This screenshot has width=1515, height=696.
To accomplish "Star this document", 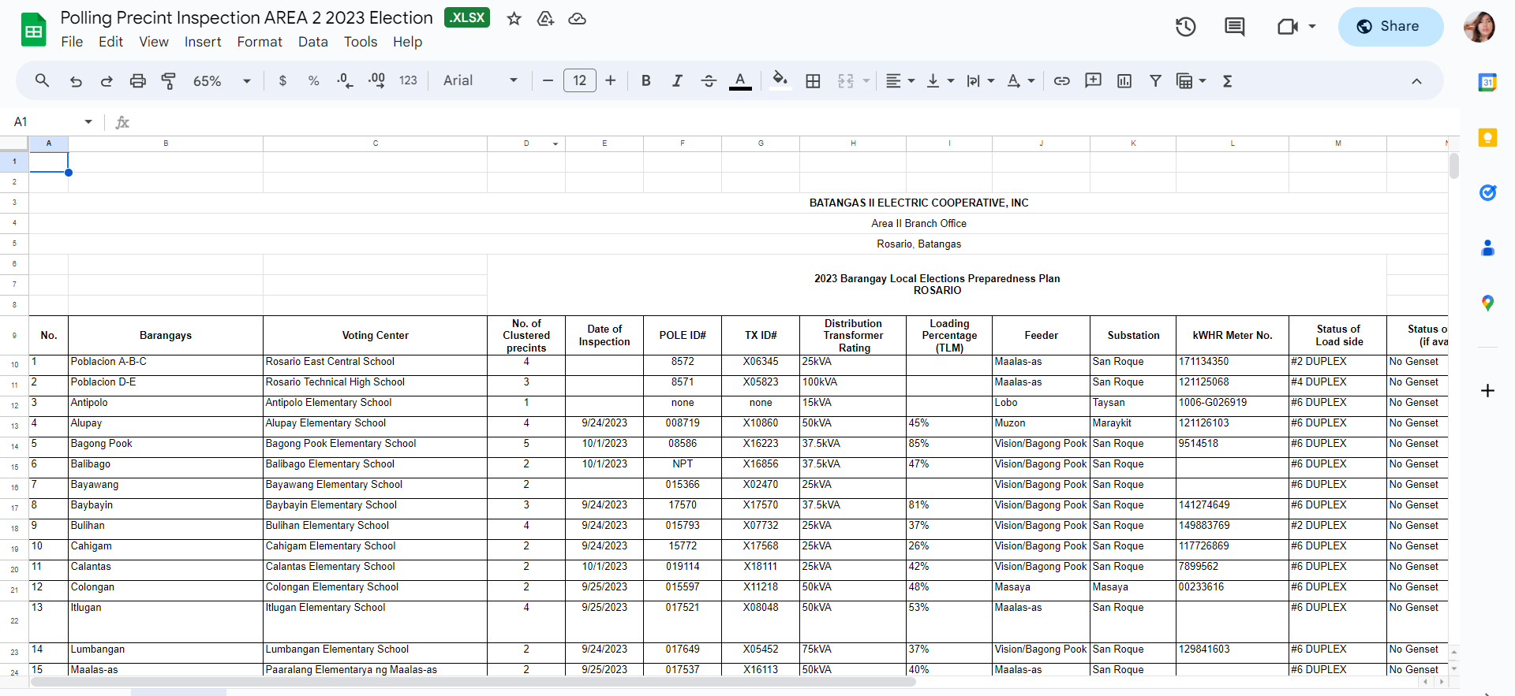I will pos(514,18).
